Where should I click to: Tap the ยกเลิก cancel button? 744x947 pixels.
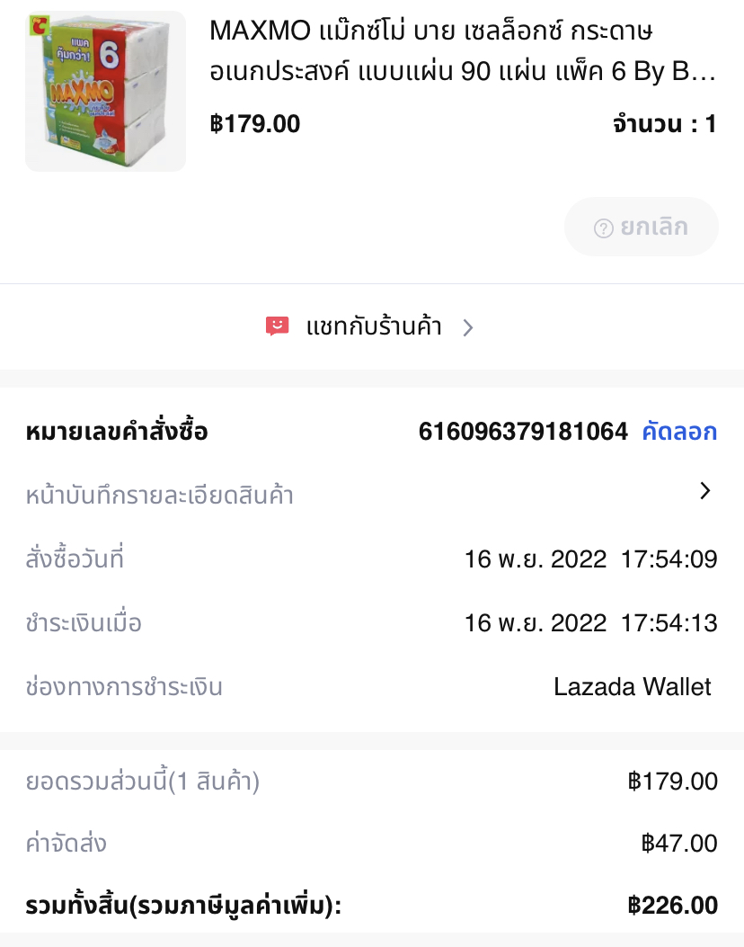[x=641, y=228]
